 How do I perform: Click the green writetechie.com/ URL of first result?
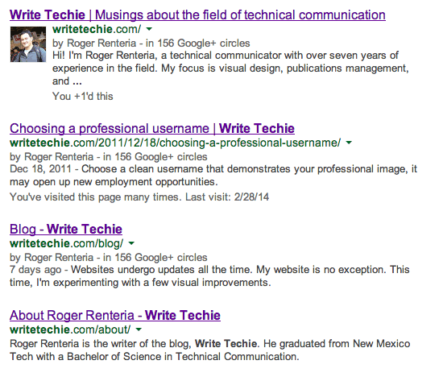click(x=97, y=29)
